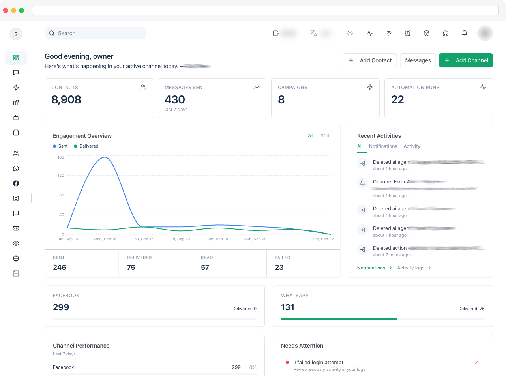The image size is (506, 376).
Task: Click inside the Search field
Action: coord(95,33)
